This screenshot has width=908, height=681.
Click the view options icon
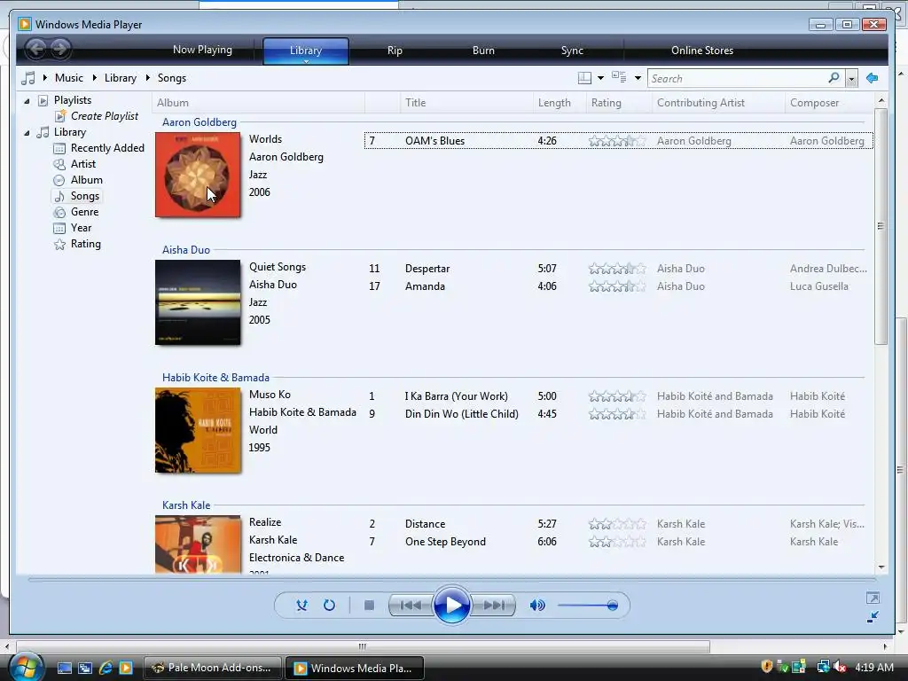pos(619,78)
